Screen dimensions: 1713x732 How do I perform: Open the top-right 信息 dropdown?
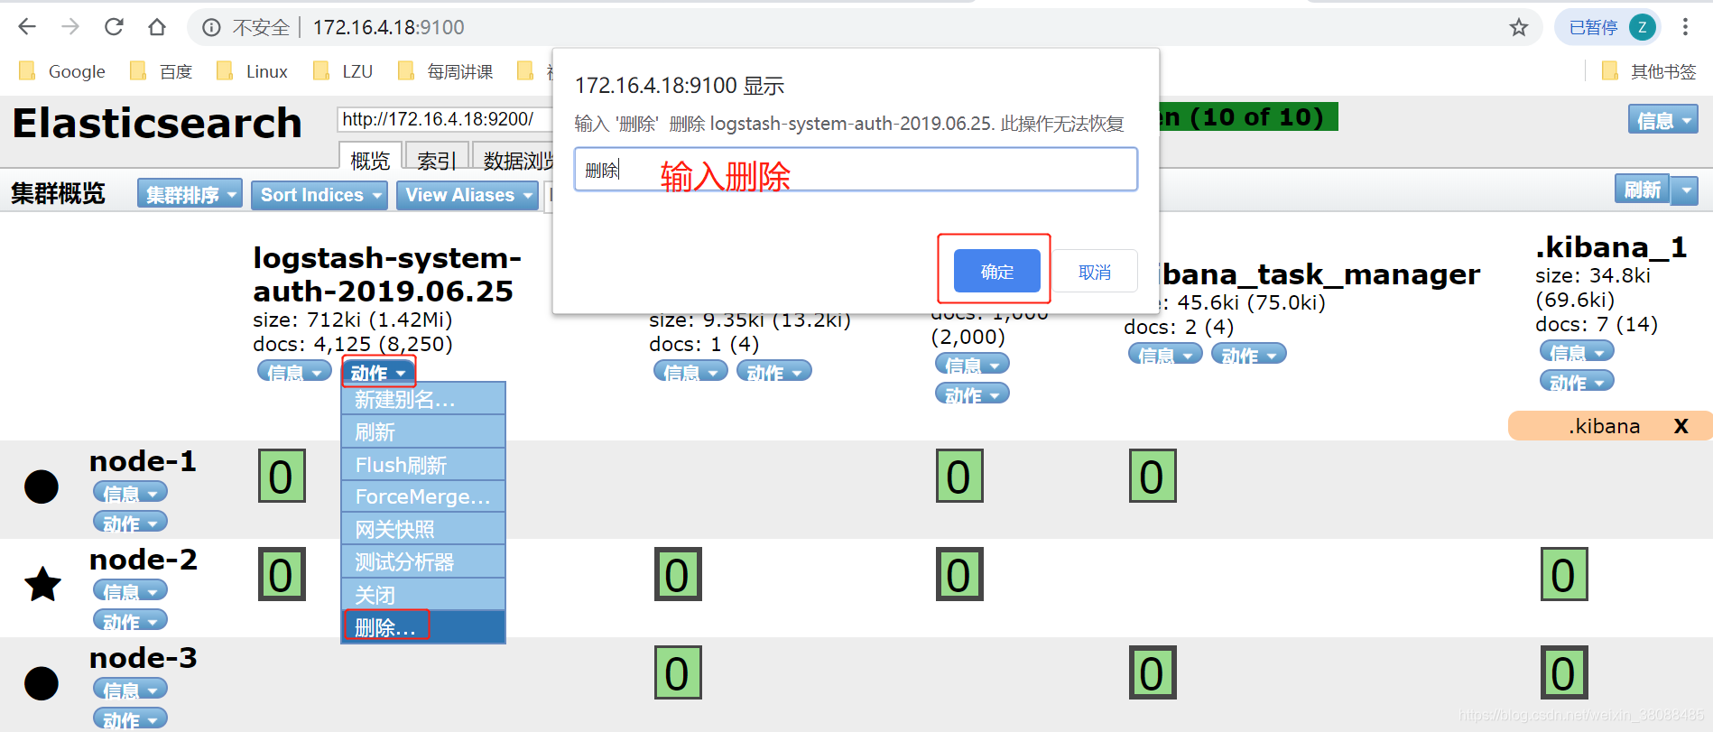tap(1663, 119)
